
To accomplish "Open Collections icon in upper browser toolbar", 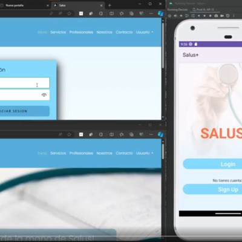I will [x=131, y=13].
